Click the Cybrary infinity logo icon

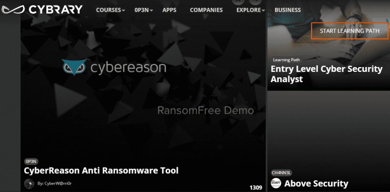click(13, 10)
